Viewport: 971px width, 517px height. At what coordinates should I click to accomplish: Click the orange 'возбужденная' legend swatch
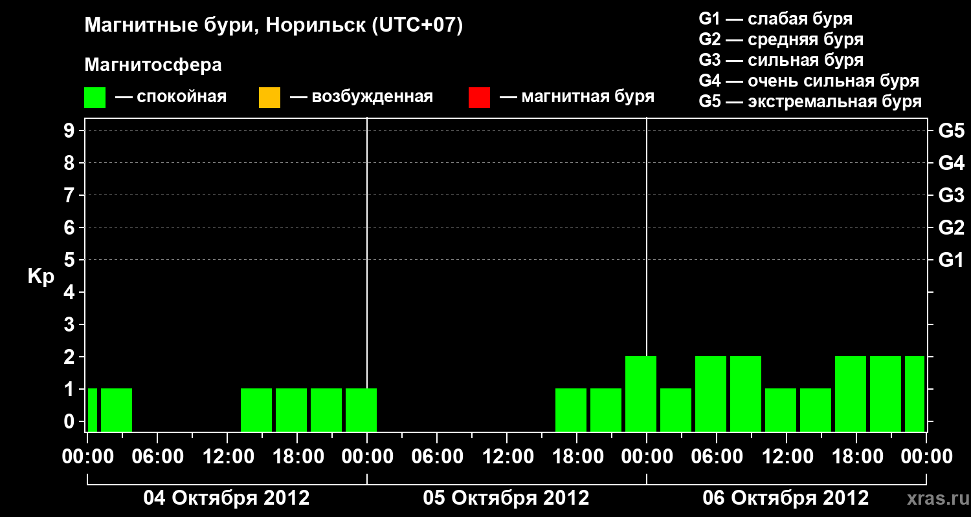[x=269, y=98]
